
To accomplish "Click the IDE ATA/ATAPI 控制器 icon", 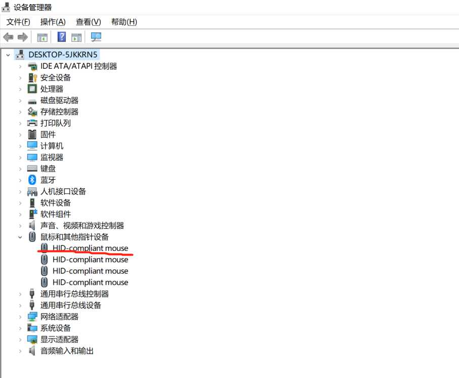I will pyautogui.click(x=32, y=66).
